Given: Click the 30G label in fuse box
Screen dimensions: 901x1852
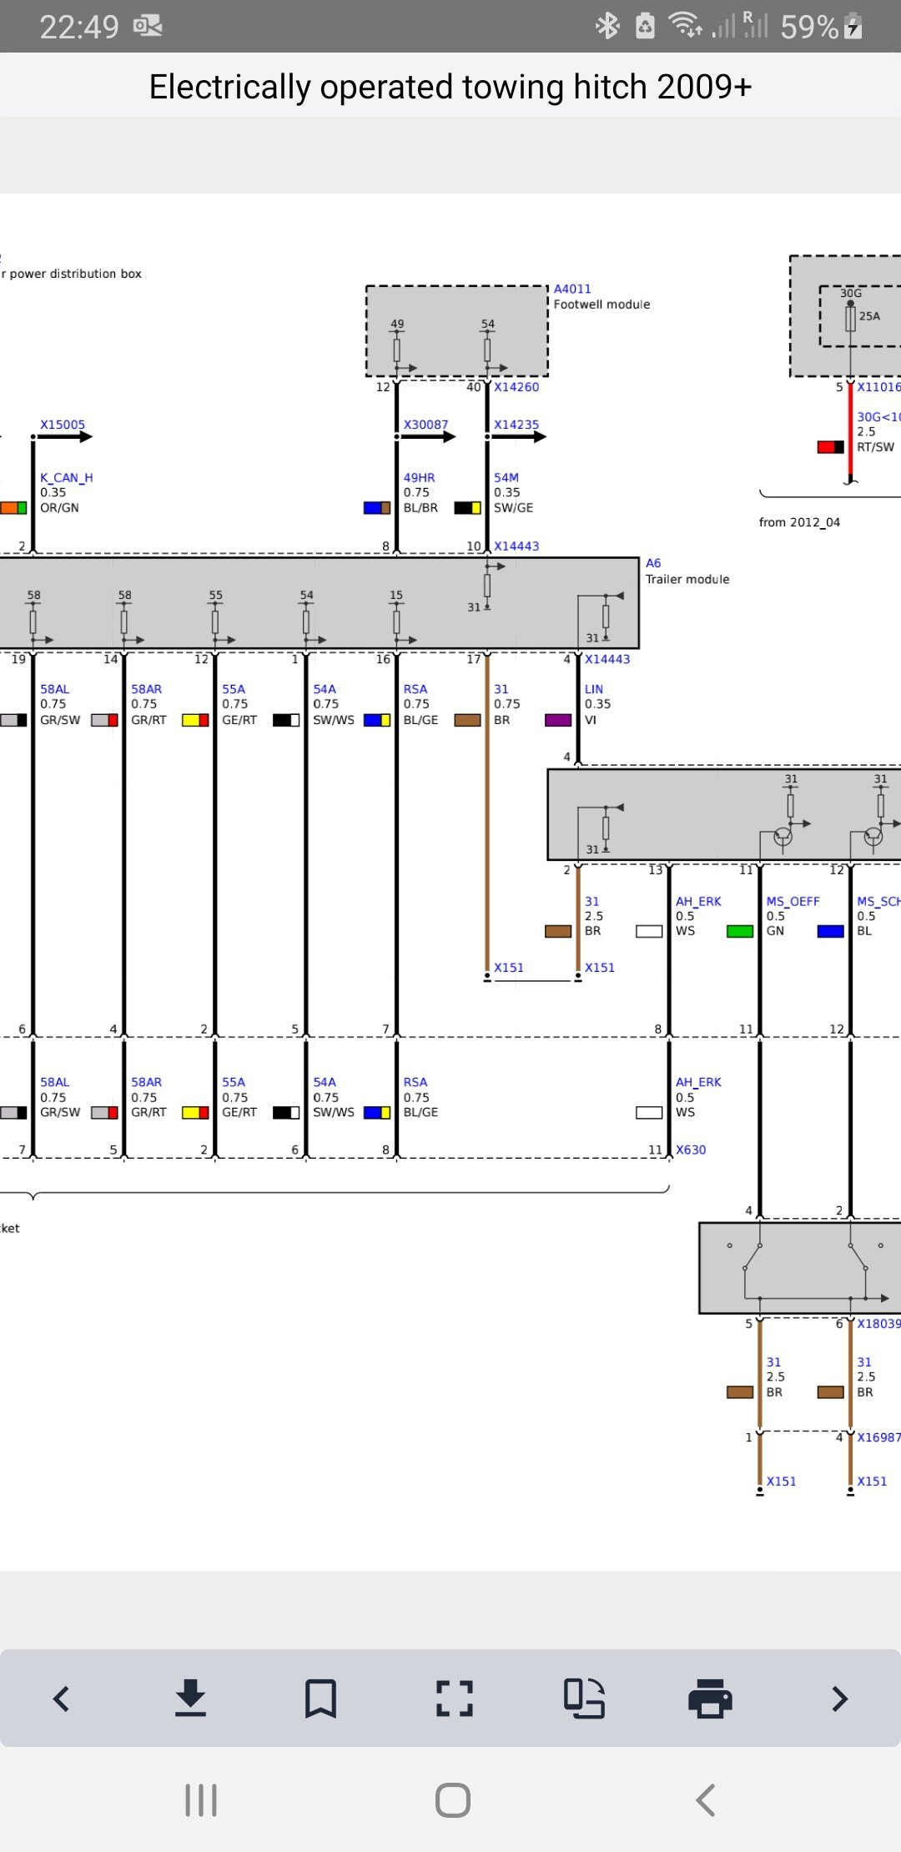Looking at the screenshot, I should [x=850, y=293].
